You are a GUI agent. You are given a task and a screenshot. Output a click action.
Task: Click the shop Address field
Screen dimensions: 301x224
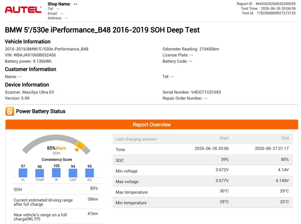point(58,18)
